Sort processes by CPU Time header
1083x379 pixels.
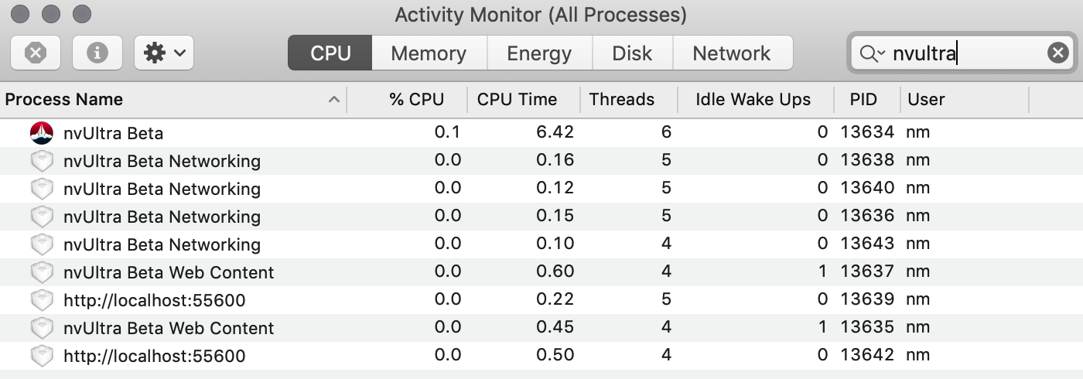(x=517, y=100)
